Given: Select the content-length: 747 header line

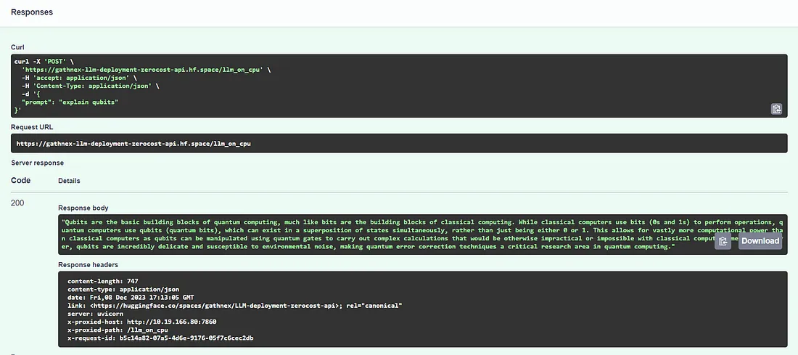Looking at the screenshot, I should tap(103, 281).
